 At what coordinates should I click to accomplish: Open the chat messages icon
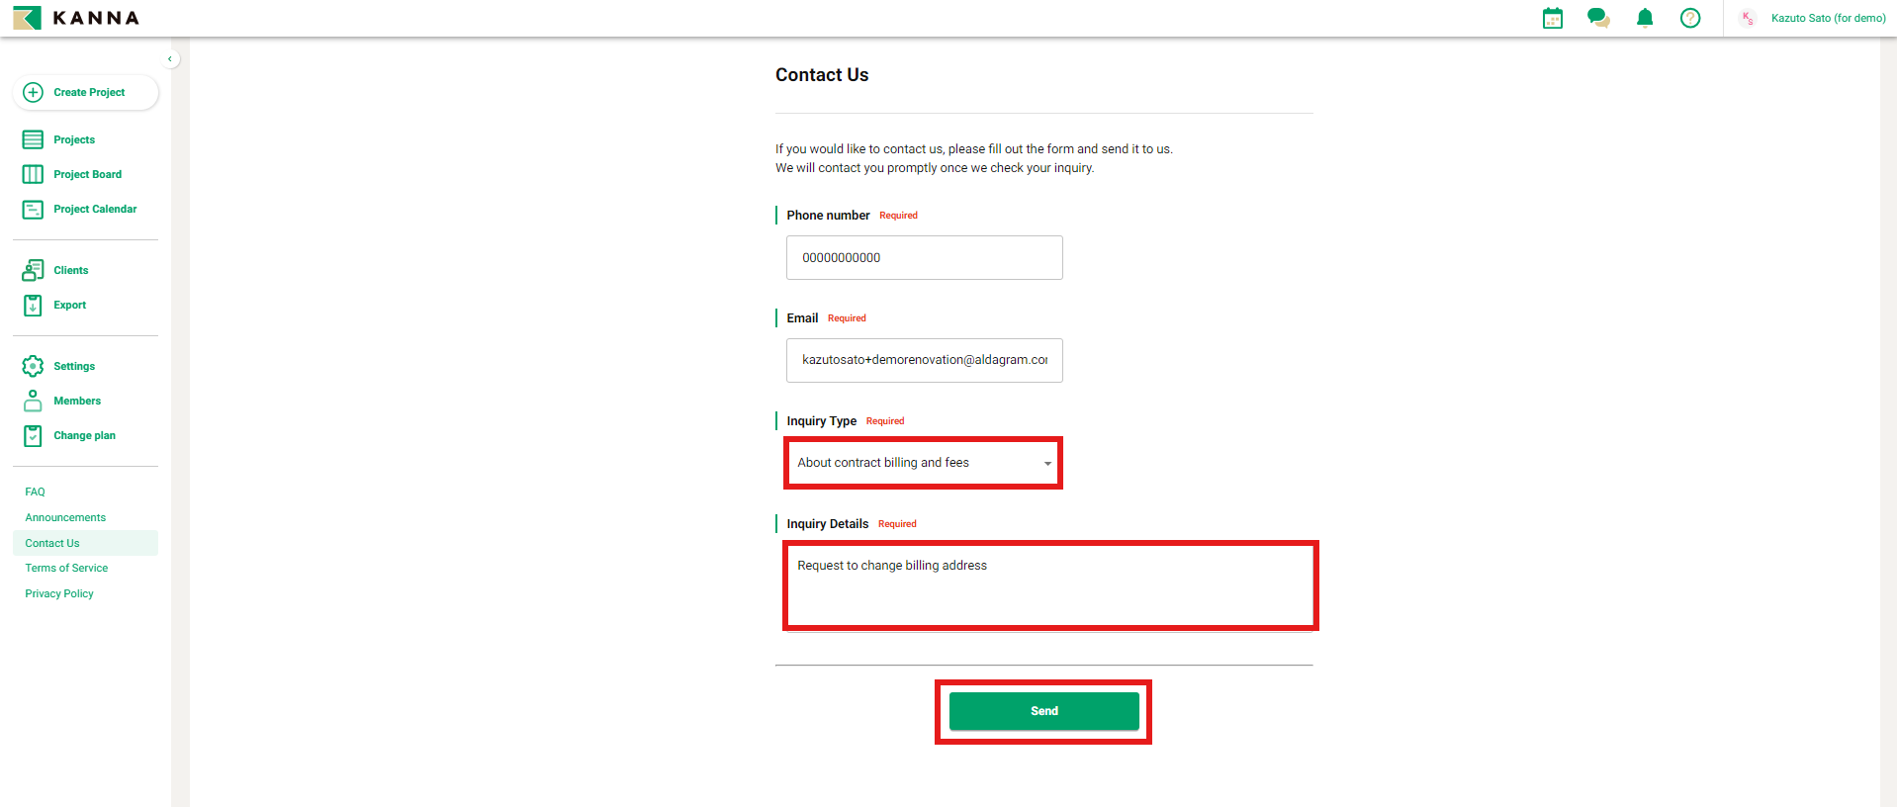tap(1598, 18)
